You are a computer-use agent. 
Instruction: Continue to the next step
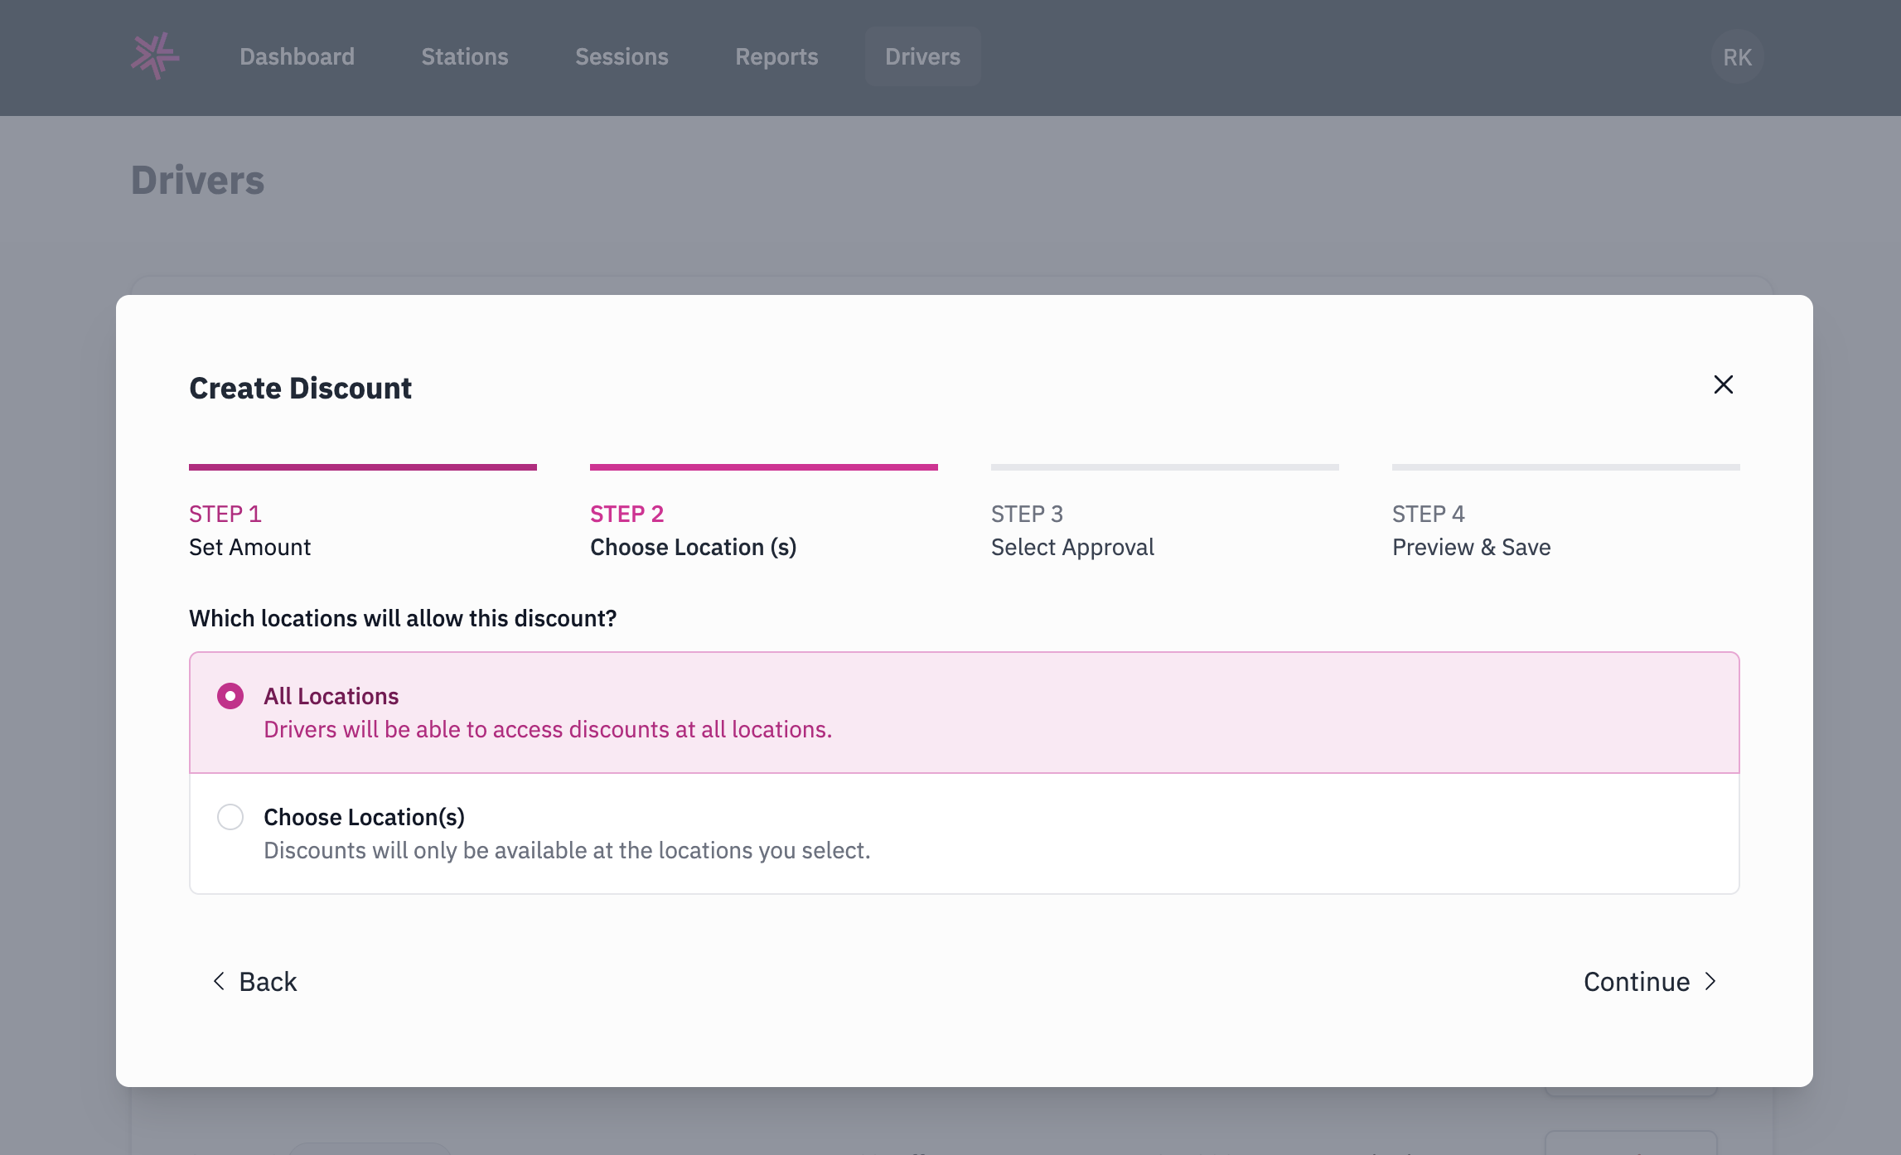1650,981
